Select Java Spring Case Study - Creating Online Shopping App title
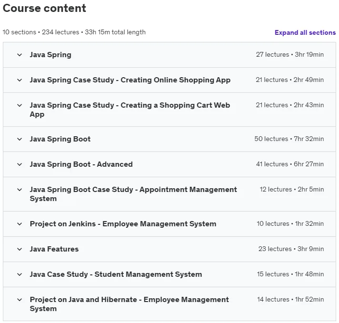 tap(130, 80)
